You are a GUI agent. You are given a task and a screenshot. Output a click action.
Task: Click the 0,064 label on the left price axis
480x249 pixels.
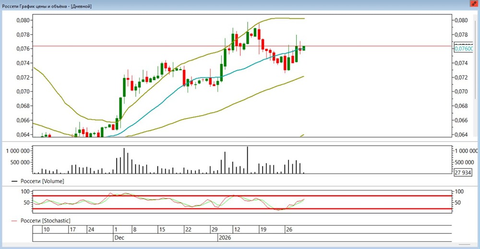click(x=23, y=135)
